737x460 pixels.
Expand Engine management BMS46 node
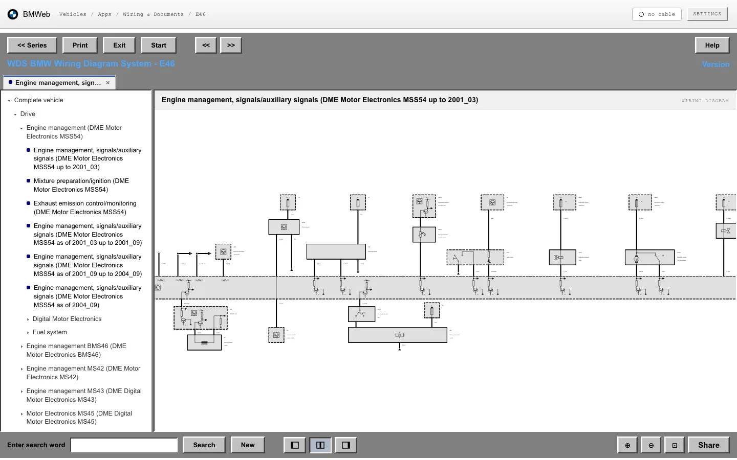coord(21,347)
